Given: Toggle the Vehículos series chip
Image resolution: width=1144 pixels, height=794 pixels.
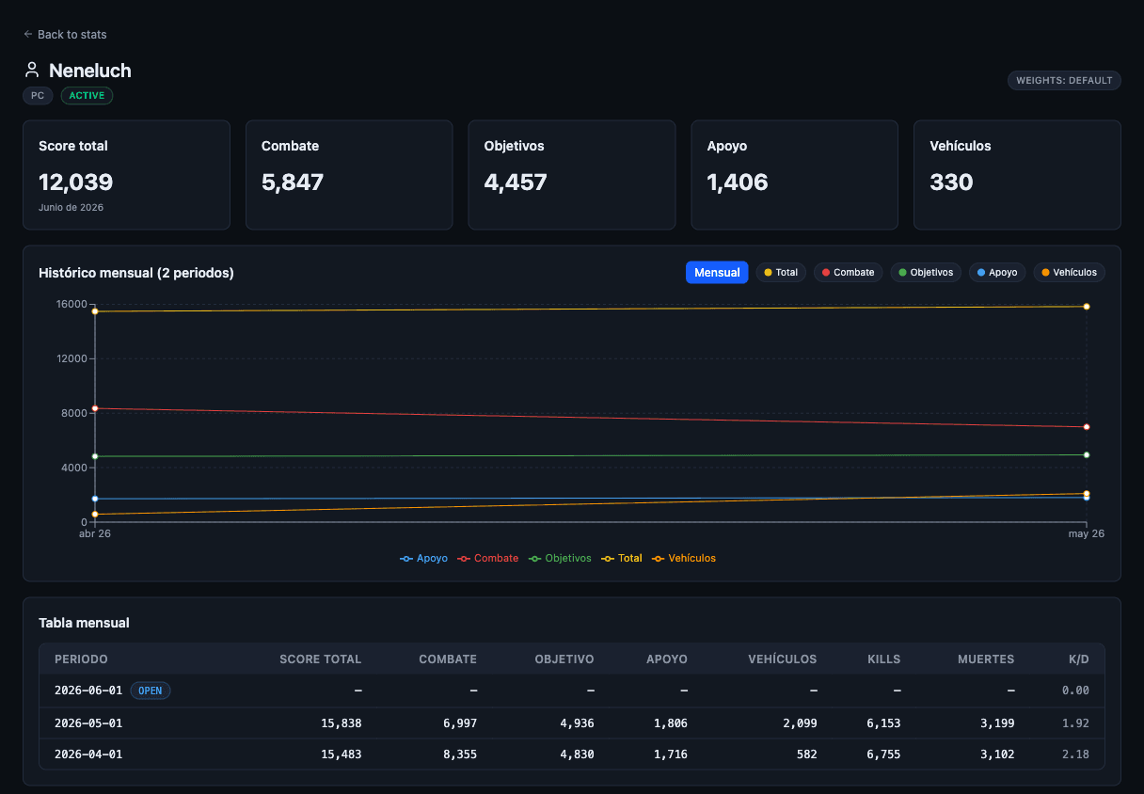Looking at the screenshot, I should coord(1069,272).
